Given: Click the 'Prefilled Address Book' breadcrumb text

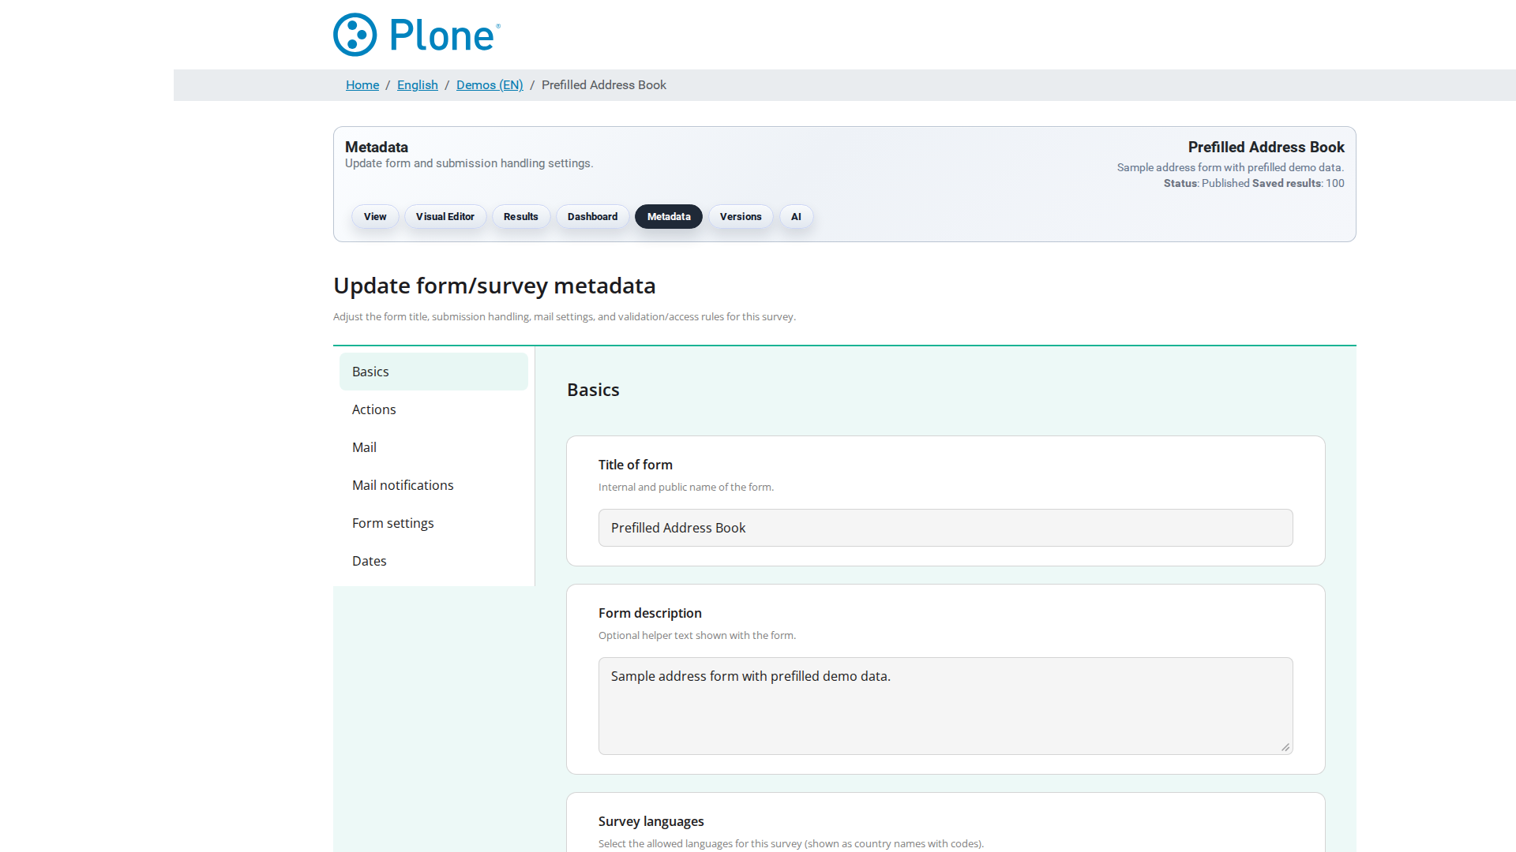Looking at the screenshot, I should (x=604, y=85).
